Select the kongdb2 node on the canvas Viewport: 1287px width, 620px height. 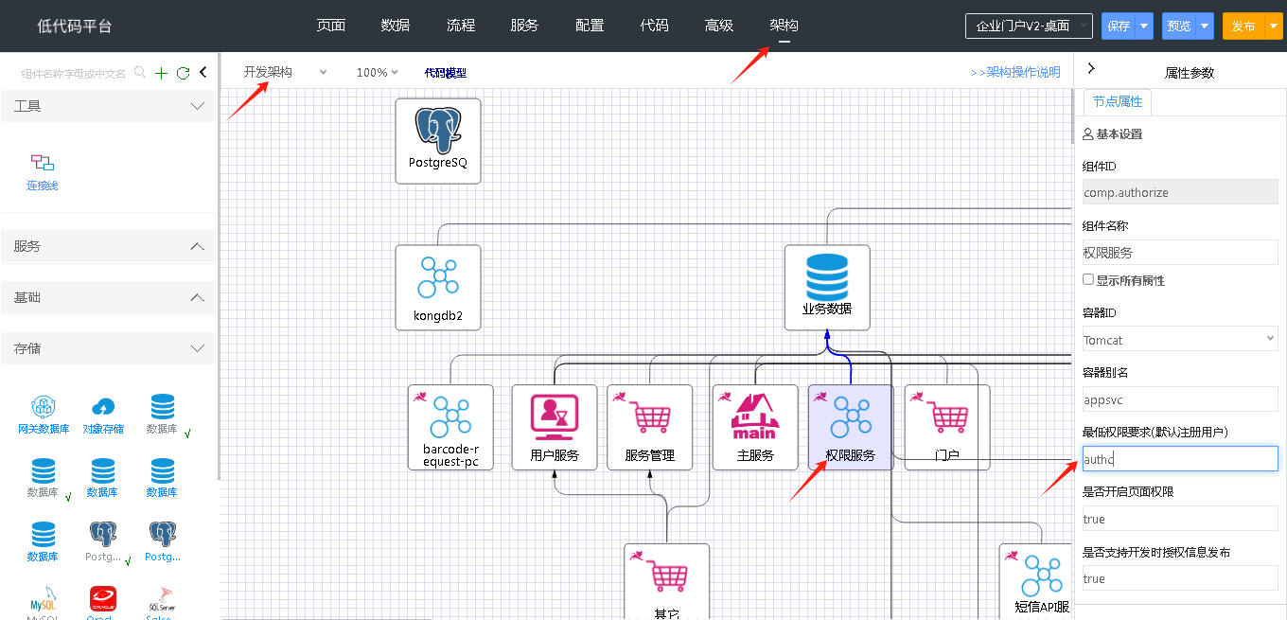[x=438, y=288]
